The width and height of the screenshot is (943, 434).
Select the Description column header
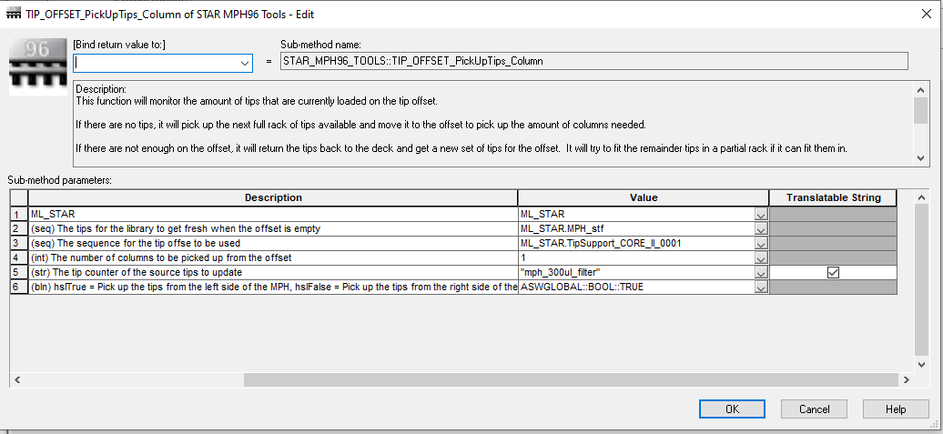pos(273,197)
